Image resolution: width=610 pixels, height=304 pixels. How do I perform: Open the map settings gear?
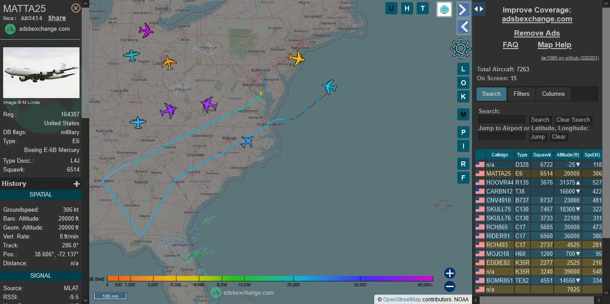[x=461, y=49]
